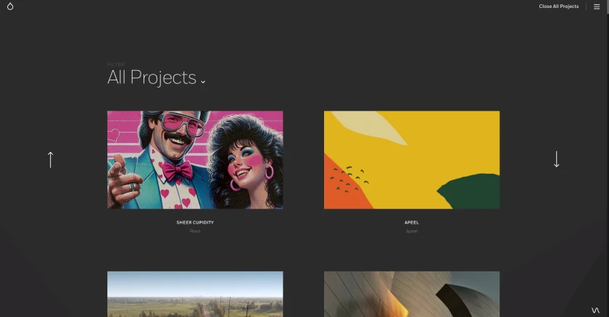Open the landscape field project thumbnail
609x317 pixels.
coord(195,294)
